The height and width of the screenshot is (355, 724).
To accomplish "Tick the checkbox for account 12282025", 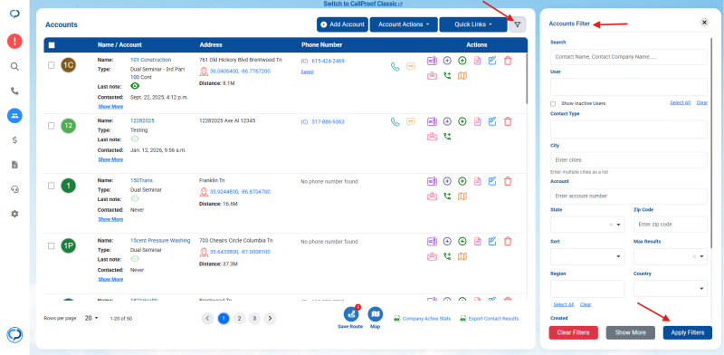I will click(x=52, y=126).
